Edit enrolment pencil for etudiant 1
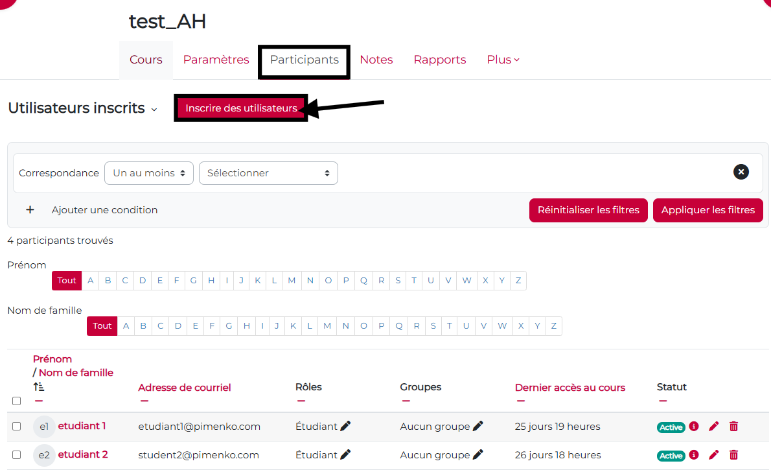Viewport: 771px width, 470px height. [714, 426]
